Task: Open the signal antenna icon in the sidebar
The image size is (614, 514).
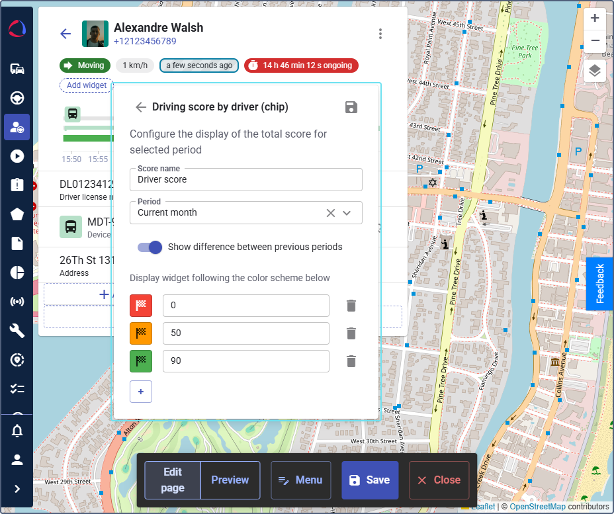Action: pyautogui.click(x=17, y=301)
